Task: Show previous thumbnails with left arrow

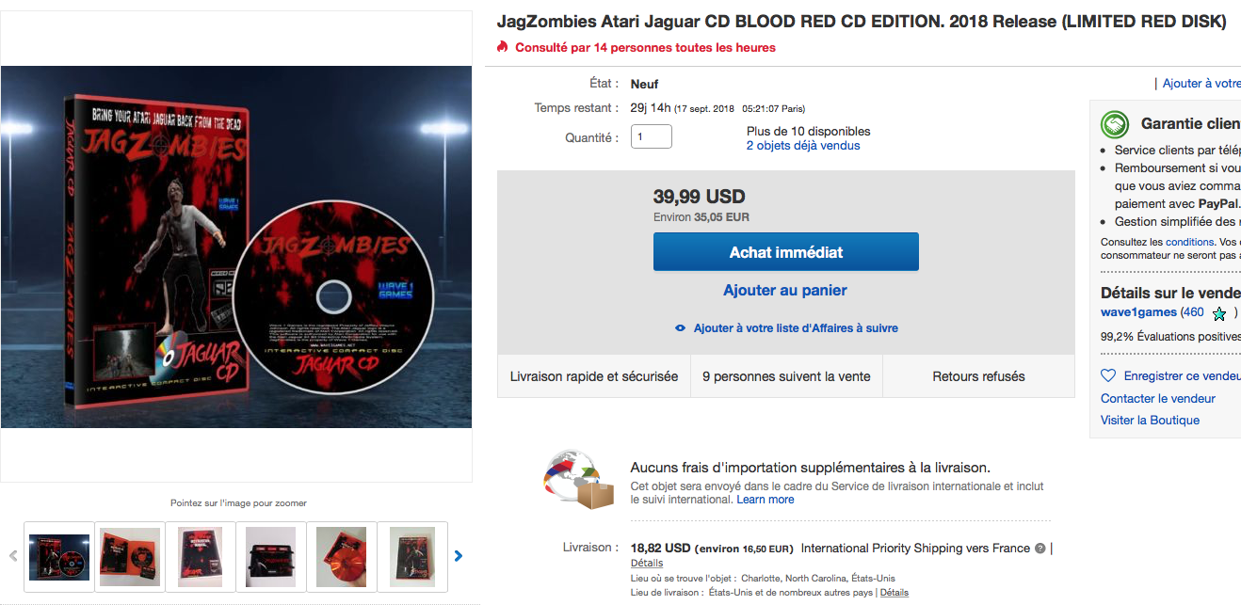Action: pyautogui.click(x=13, y=556)
